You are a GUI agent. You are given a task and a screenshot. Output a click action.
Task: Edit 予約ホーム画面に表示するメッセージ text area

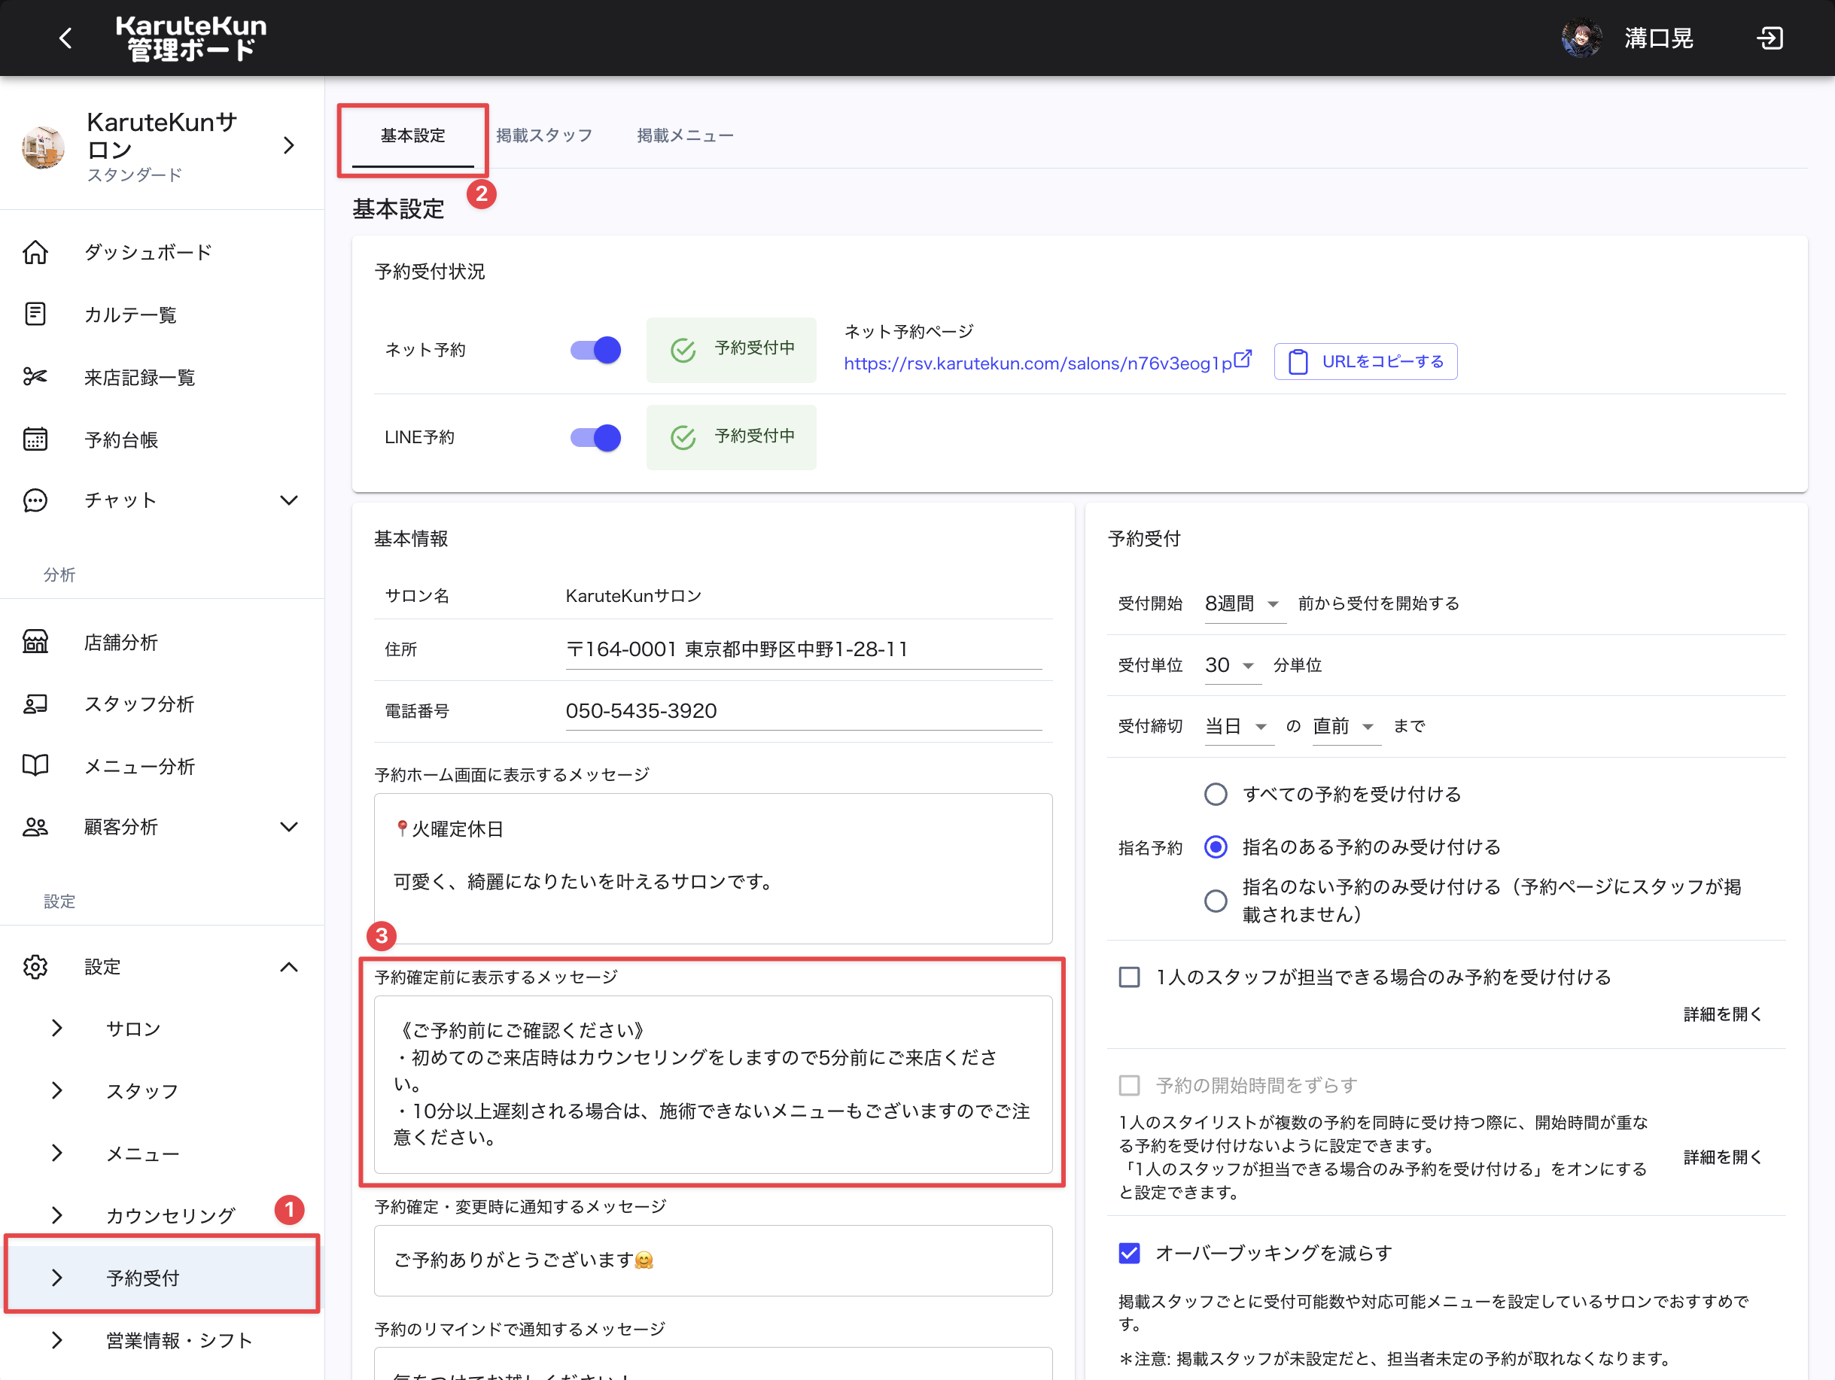pyautogui.click(x=713, y=868)
